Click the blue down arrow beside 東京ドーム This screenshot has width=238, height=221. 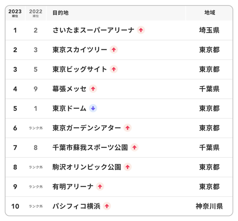[93, 108]
